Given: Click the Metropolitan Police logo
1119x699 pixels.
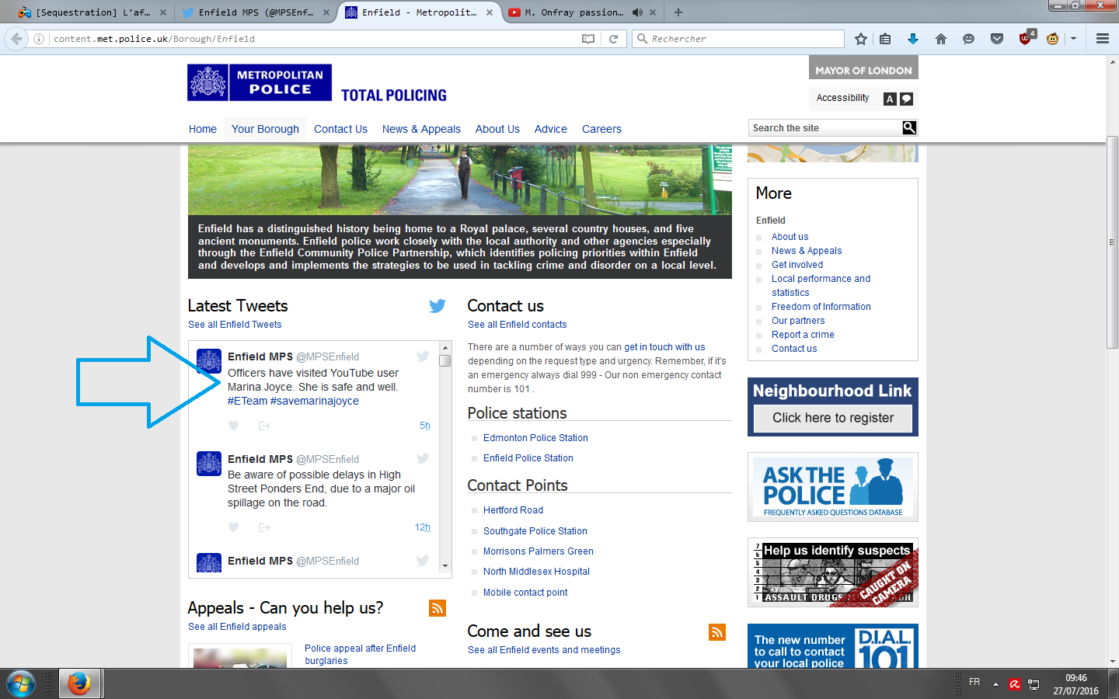Looking at the screenshot, I should click(260, 82).
